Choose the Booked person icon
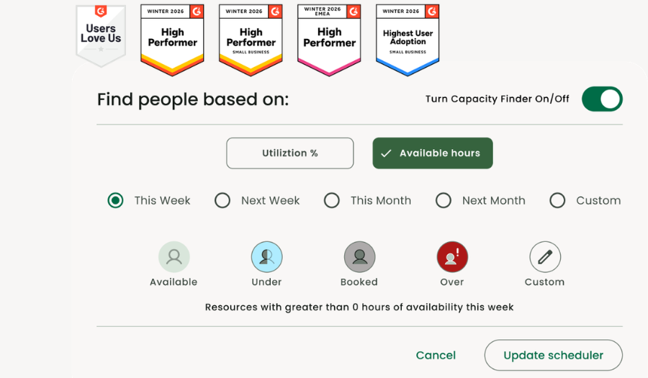Viewport: 648px width, 378px height. [x=359, y=256]
